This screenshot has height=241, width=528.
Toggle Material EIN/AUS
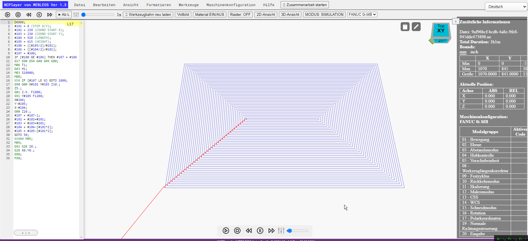[209, 15]
